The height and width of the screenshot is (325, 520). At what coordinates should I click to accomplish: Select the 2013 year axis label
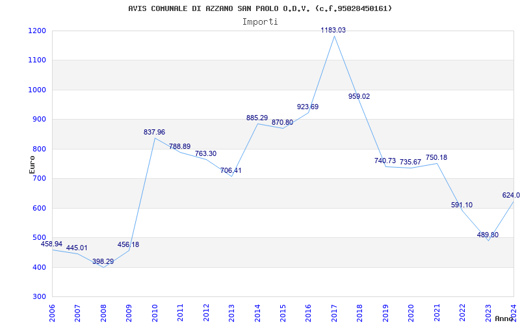point(232,313)
